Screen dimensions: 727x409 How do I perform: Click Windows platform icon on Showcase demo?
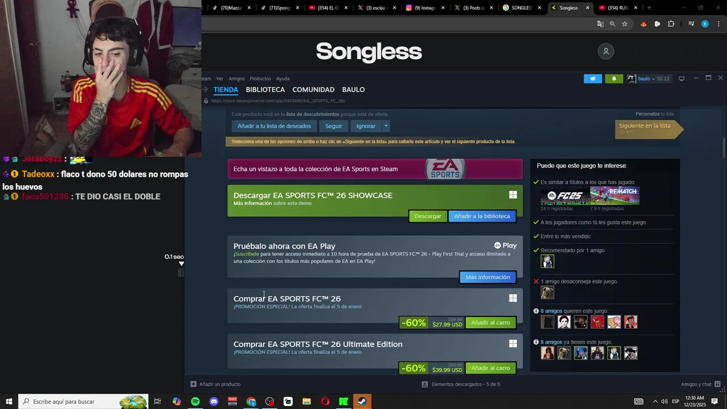click(x=513, y=195)
